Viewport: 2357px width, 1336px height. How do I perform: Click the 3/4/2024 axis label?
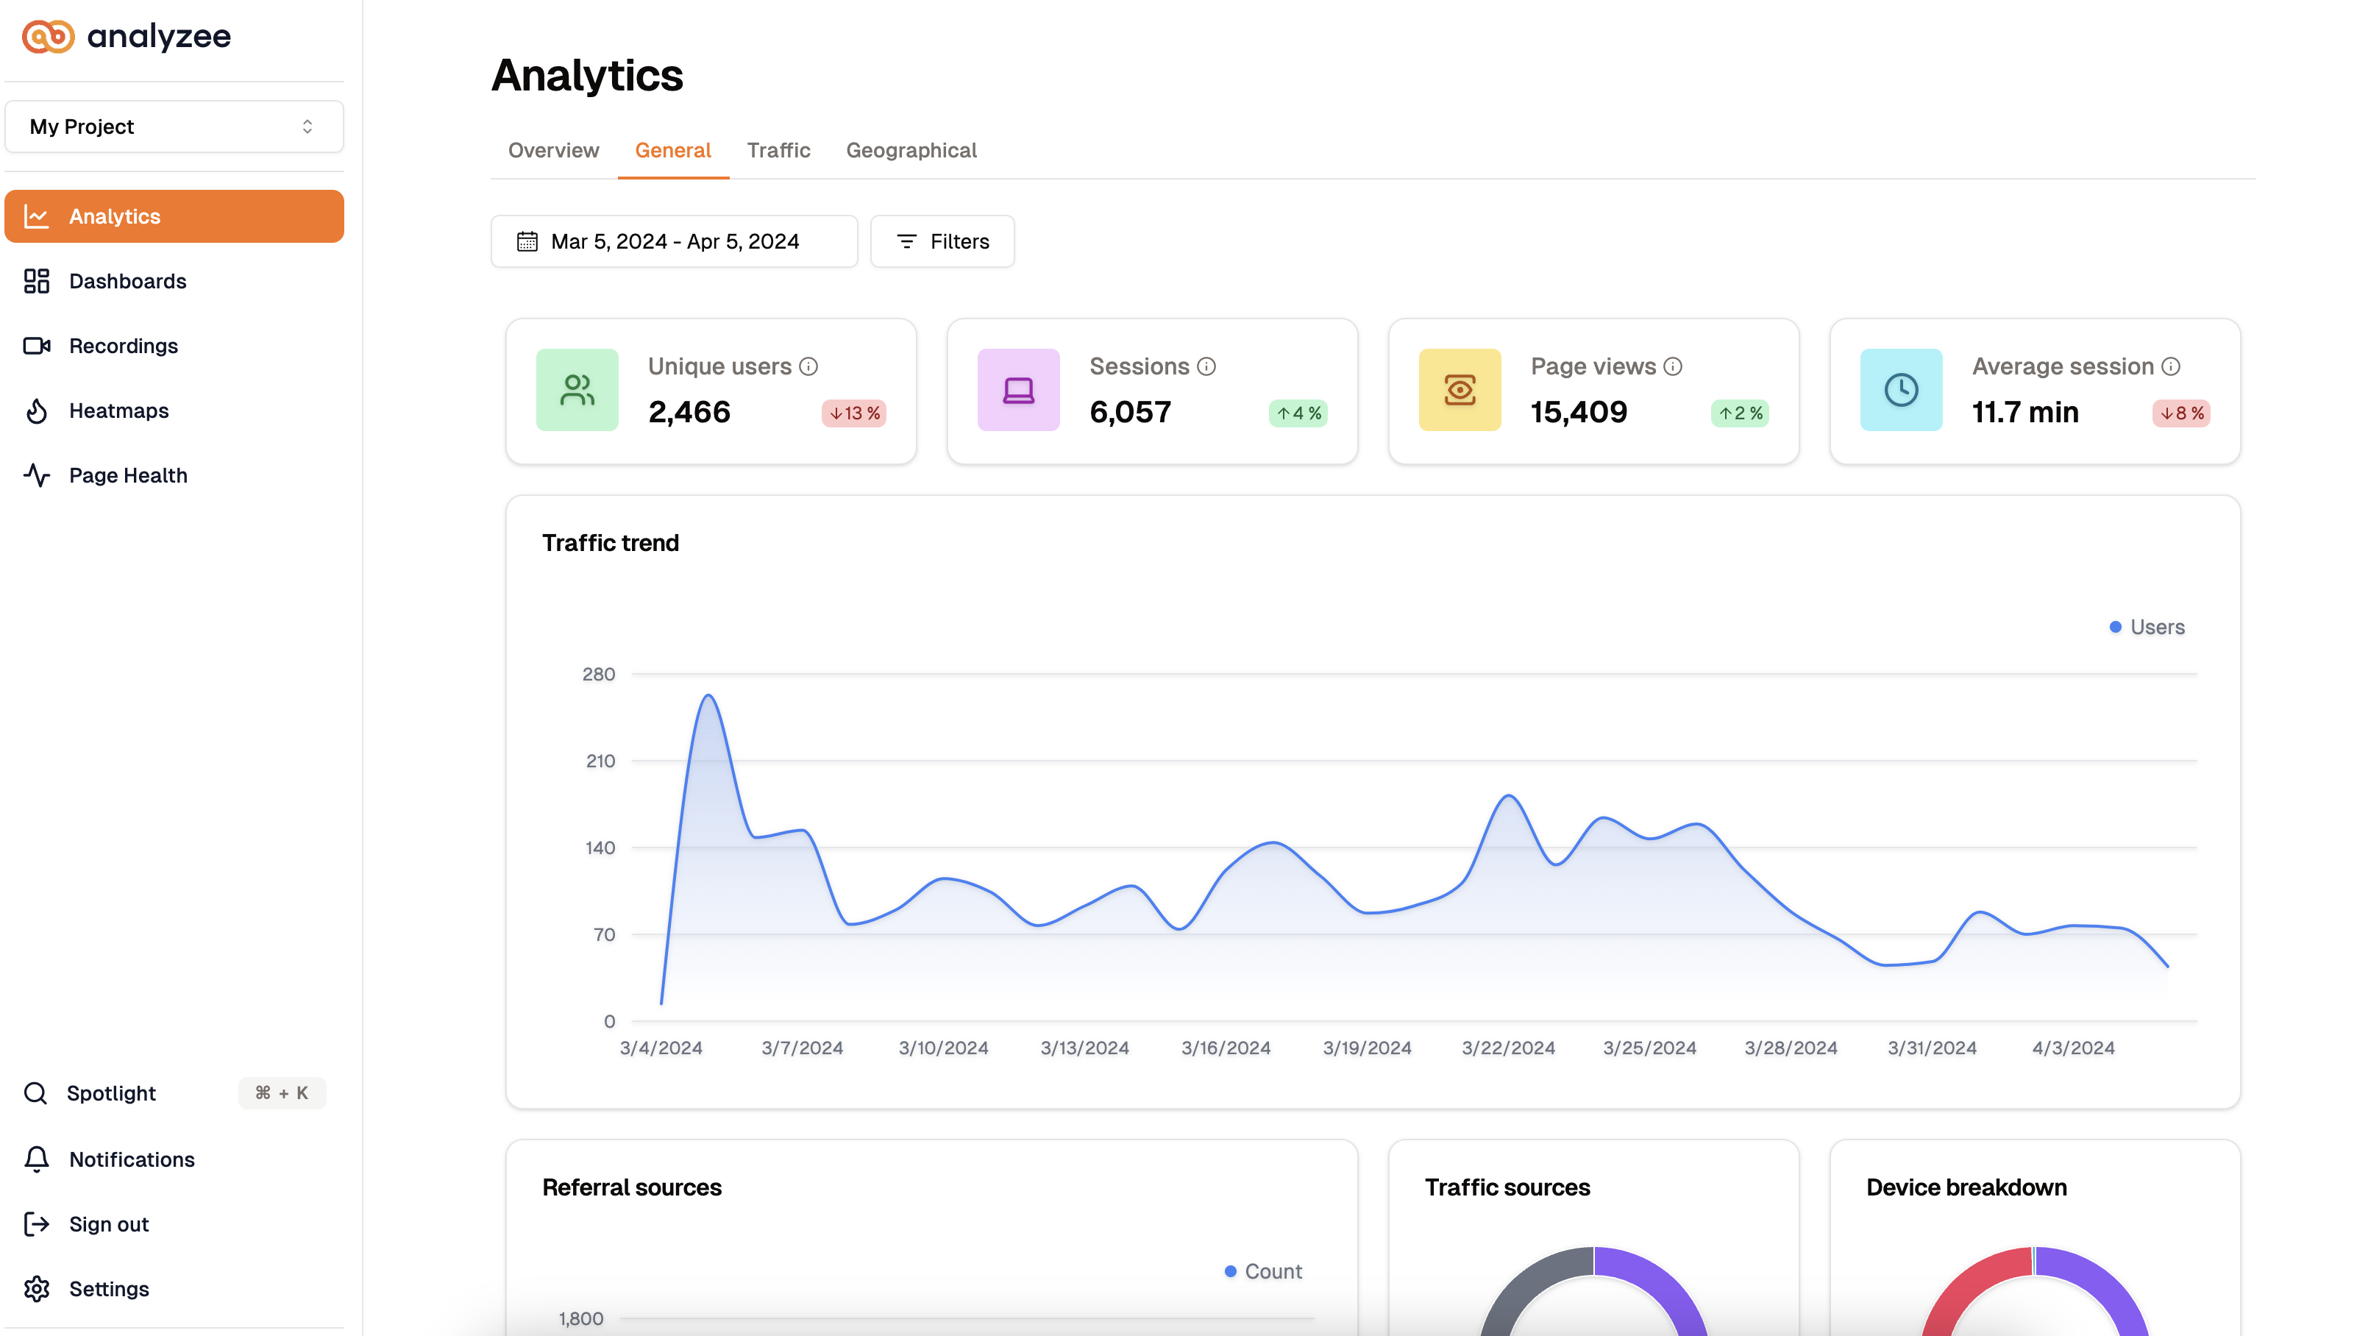click(x=661, y=1048)
